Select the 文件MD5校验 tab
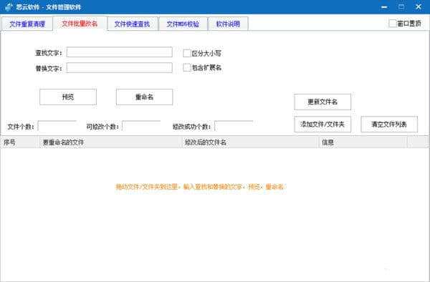430x282 pixels. click(x=183, y=24)
